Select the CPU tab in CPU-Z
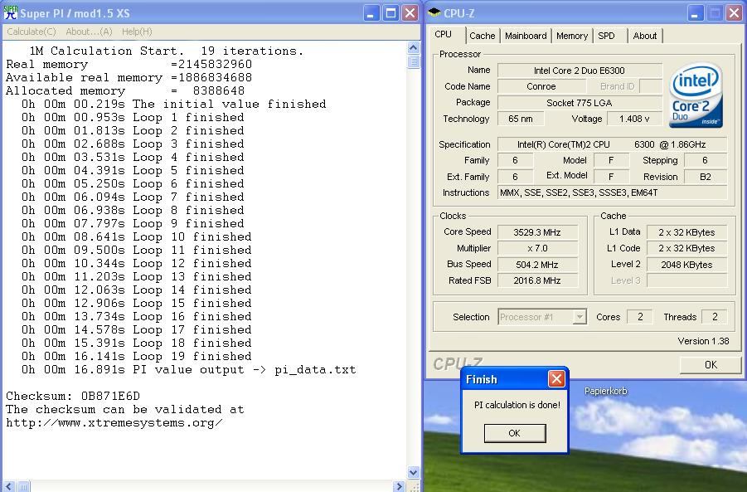 (x=443, y=34)
